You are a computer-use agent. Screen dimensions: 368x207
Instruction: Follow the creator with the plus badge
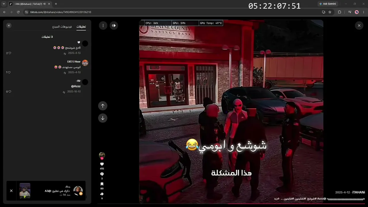(x=102, y=158)
